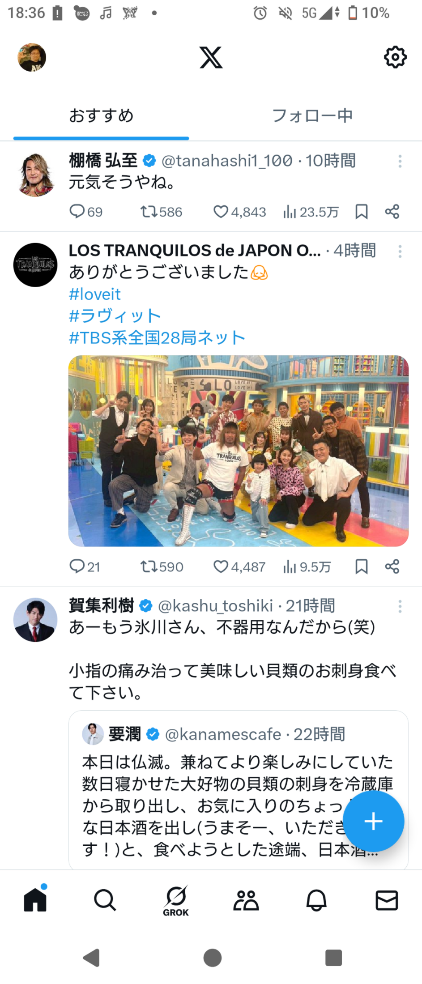Open the studio group photo in the post
Viewport: 422px width, 984px height.
239,451
